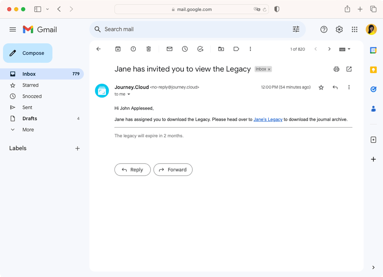Open the input tools dropdown
This screenshot has height=277, width=383.
click(x=345, y=49)
